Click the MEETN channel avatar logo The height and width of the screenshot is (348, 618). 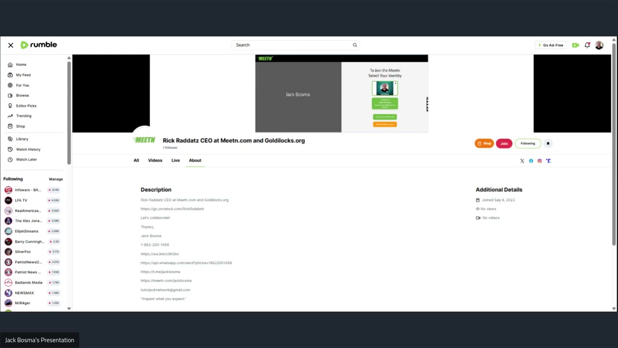(144, 140)
